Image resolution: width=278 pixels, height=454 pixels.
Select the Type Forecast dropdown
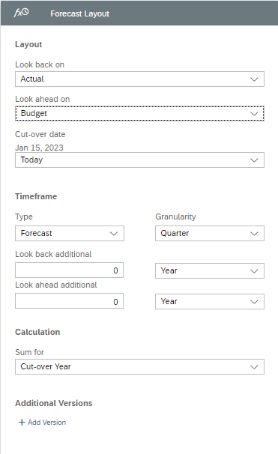pos(70,234)
